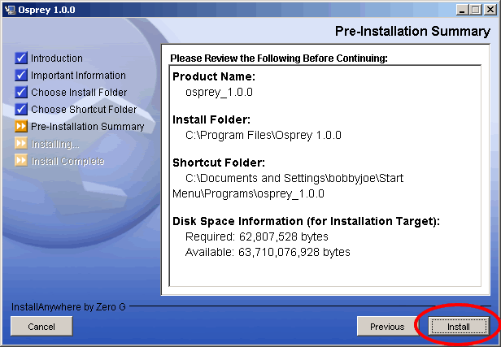Image resolution: width=501 pixels, height=347 pixels.
Task: Click the product name value osprey_1.0.0
Action: 219,92
